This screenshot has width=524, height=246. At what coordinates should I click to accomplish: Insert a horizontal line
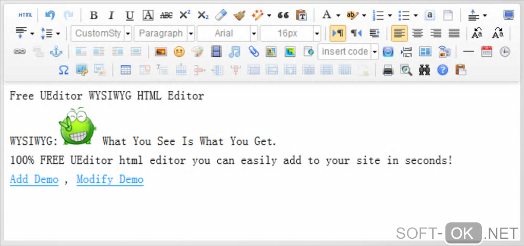[469, 51]
